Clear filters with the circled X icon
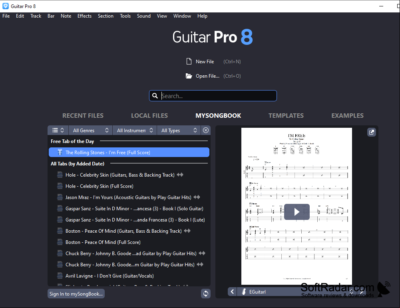This screenshot has width=400, height=308. tap(206, 130)
